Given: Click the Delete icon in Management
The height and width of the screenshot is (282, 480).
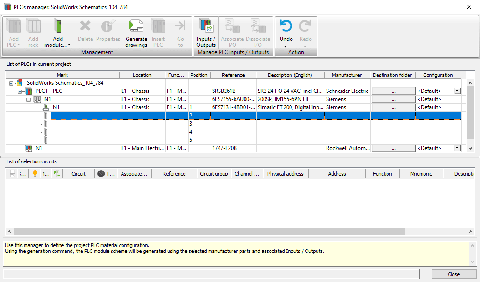Looking at the screenshot, I should pos(85,26).
